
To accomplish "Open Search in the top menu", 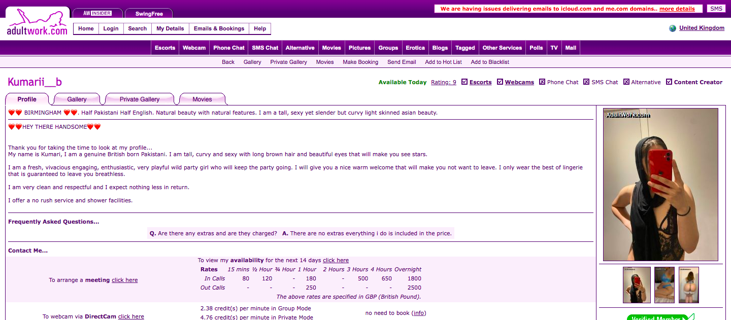I will click(x=137, y=28).
